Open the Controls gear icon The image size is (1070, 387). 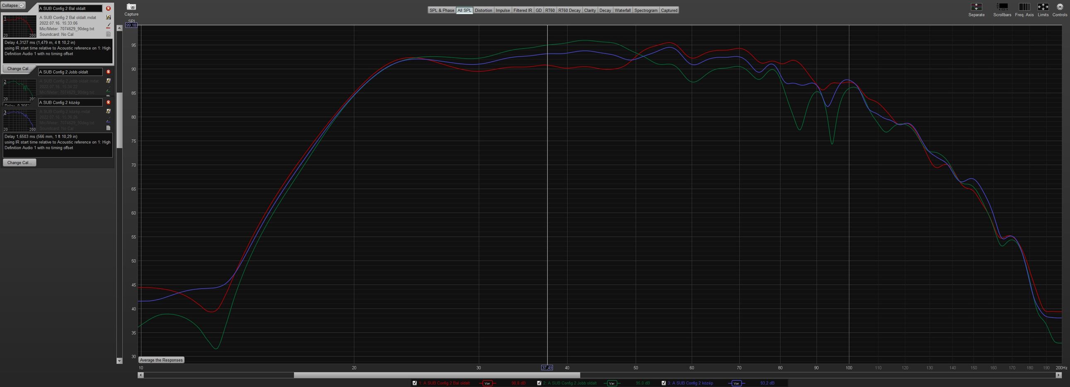[x=1060, y=7]
